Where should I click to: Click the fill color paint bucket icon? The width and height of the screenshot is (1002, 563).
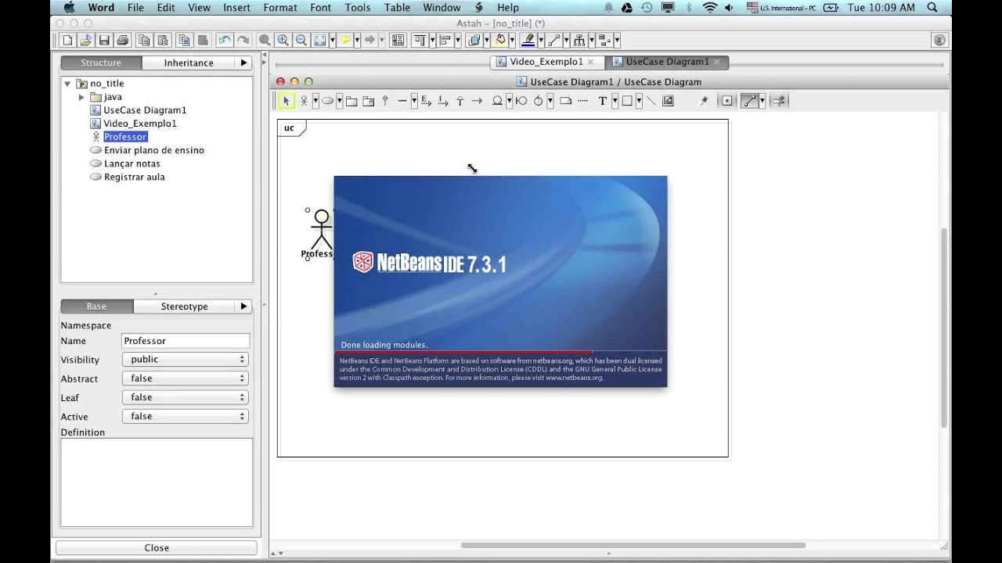[500, 40]
